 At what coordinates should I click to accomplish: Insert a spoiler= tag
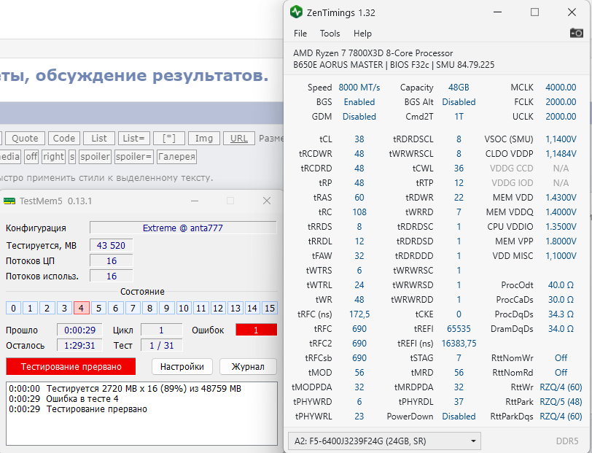[135, 156]
